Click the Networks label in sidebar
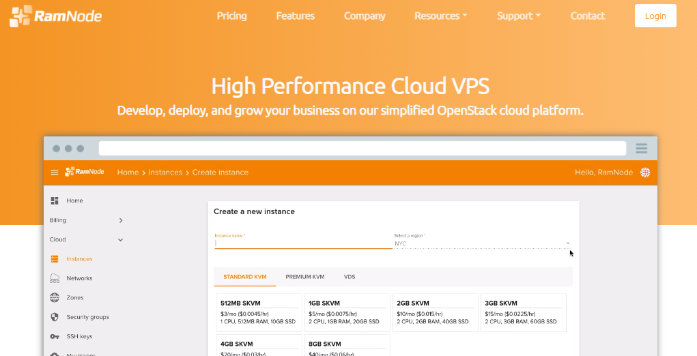 [80, 278]
